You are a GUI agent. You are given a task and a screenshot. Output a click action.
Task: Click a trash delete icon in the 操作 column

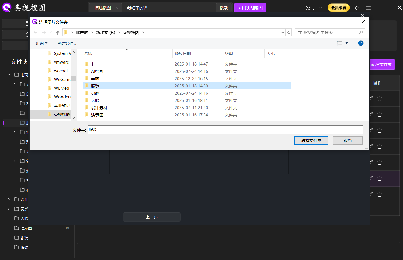coord(379,98)
